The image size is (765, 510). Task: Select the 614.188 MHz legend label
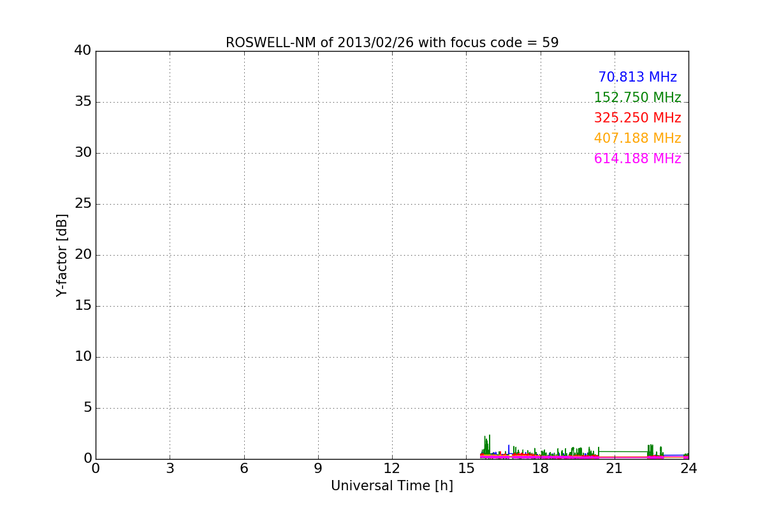pyautogui.click(x=637, y=159)
